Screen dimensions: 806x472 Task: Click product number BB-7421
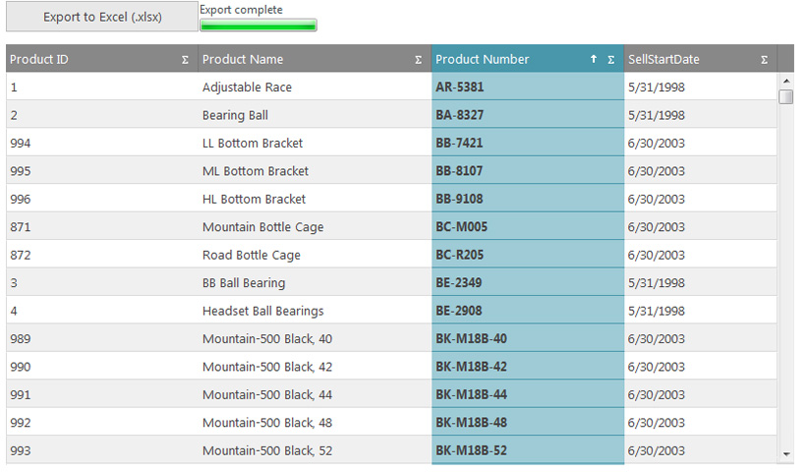click(x=528, y=143)
